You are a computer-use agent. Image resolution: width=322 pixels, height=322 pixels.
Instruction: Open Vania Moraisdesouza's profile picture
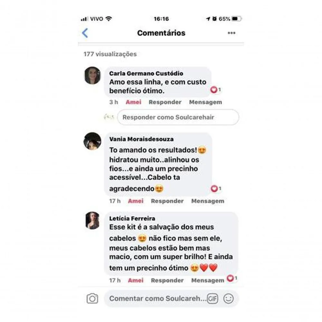[x=92, y=141]
